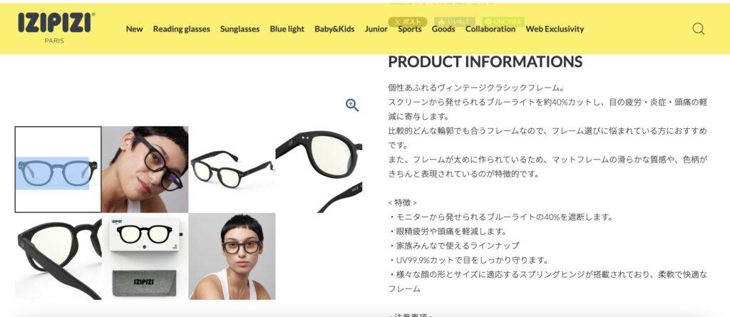The width and height of the screenshot is (730, 317).
Task: Select thumbnail of model facing forward
Action: point(232,256)
